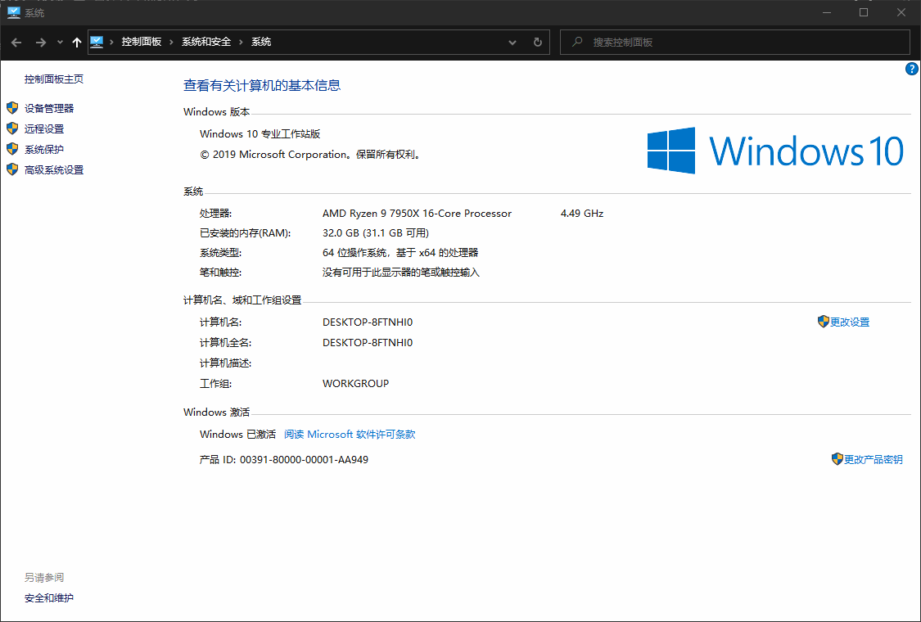Click the computer icon in address bar
This screenshot has width=921, height=622.
(97, 42)
